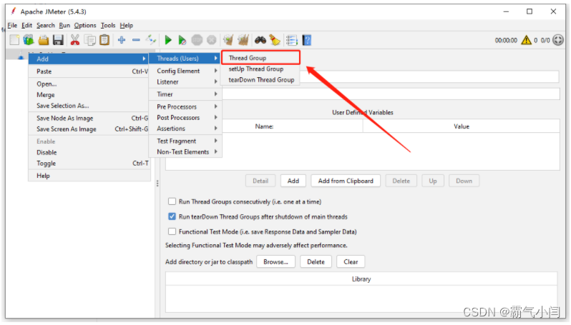Click the Browse... classpath button
Viewport: 571px width, 325px height.
coord(275,261)
